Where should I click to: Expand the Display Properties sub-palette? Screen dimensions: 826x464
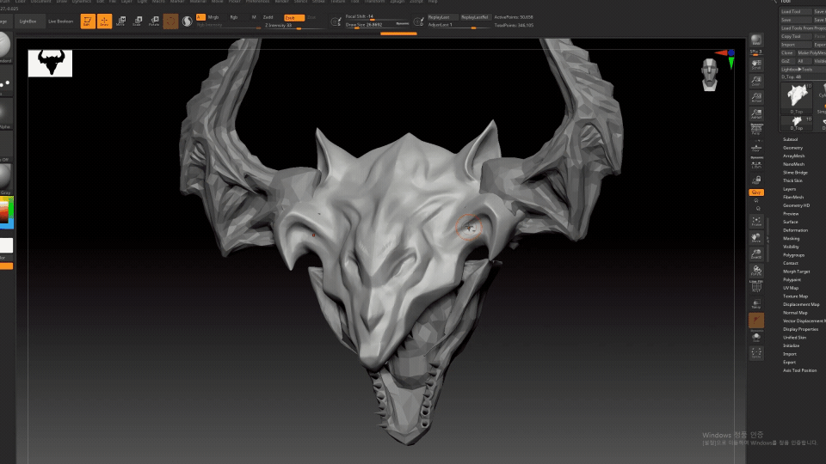pyautogui.click(x=800, y=329)
